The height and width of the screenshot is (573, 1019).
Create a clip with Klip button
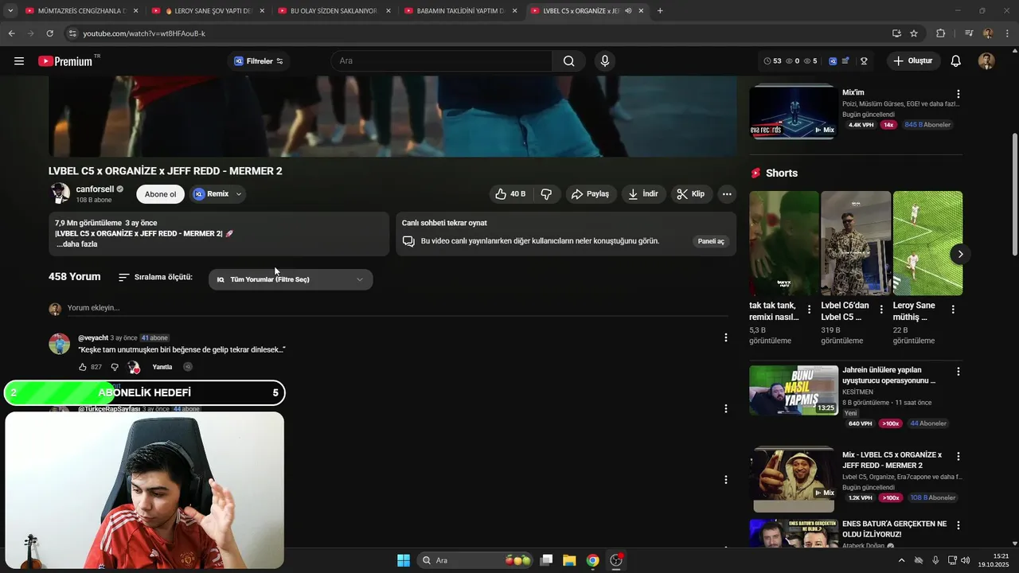pos(691,194)
